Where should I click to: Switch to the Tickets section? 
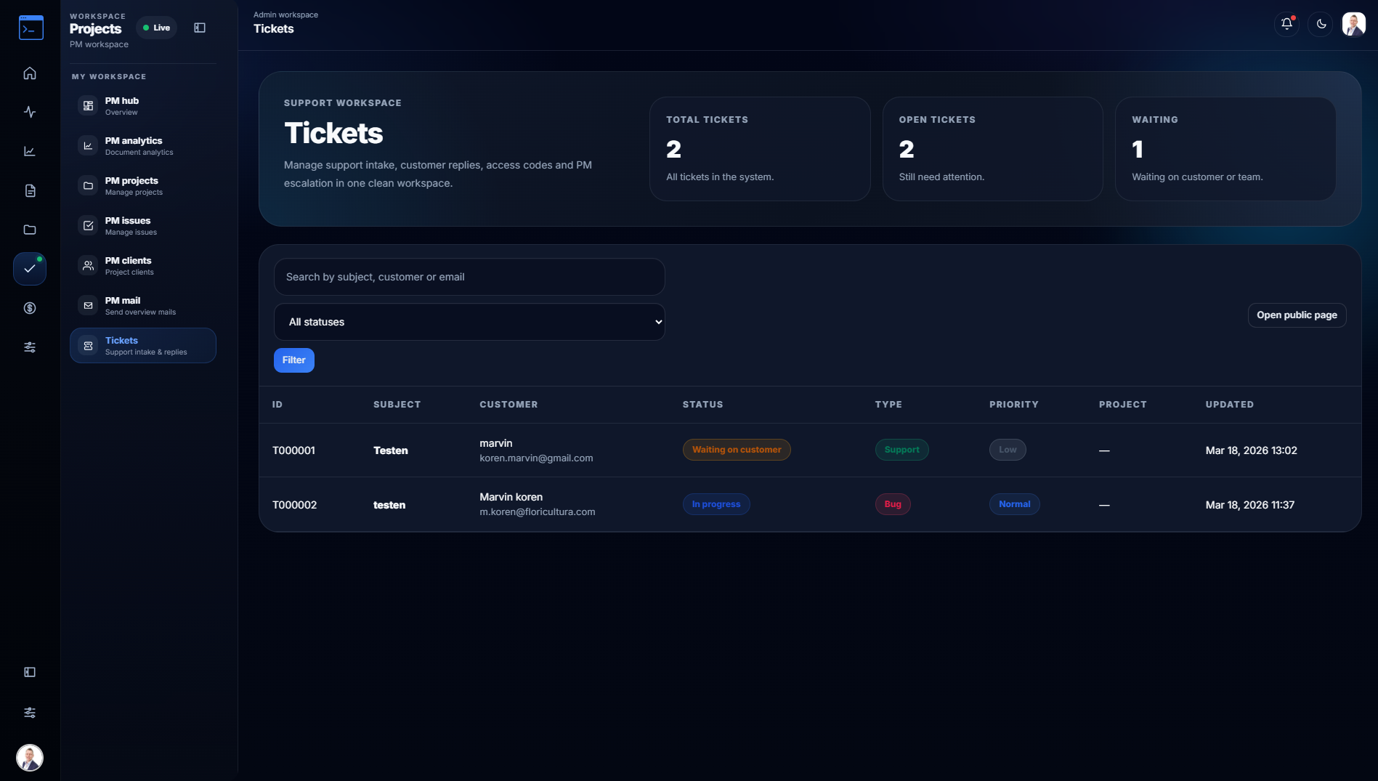[x=142, y=345]
